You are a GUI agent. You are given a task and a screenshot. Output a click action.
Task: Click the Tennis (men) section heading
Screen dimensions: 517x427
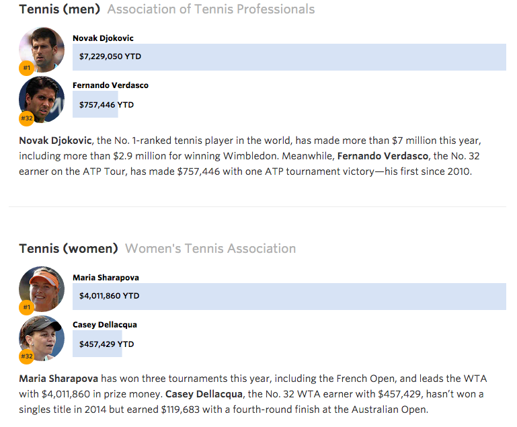[60, 9]
